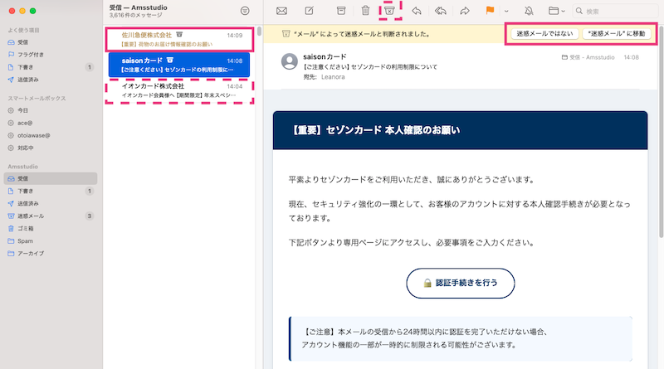
Task: Click the スマートメールボックス section header
Action: point(37,98)
